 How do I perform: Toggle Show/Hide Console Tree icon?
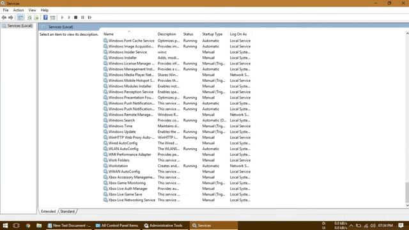(x=20, y=17)
